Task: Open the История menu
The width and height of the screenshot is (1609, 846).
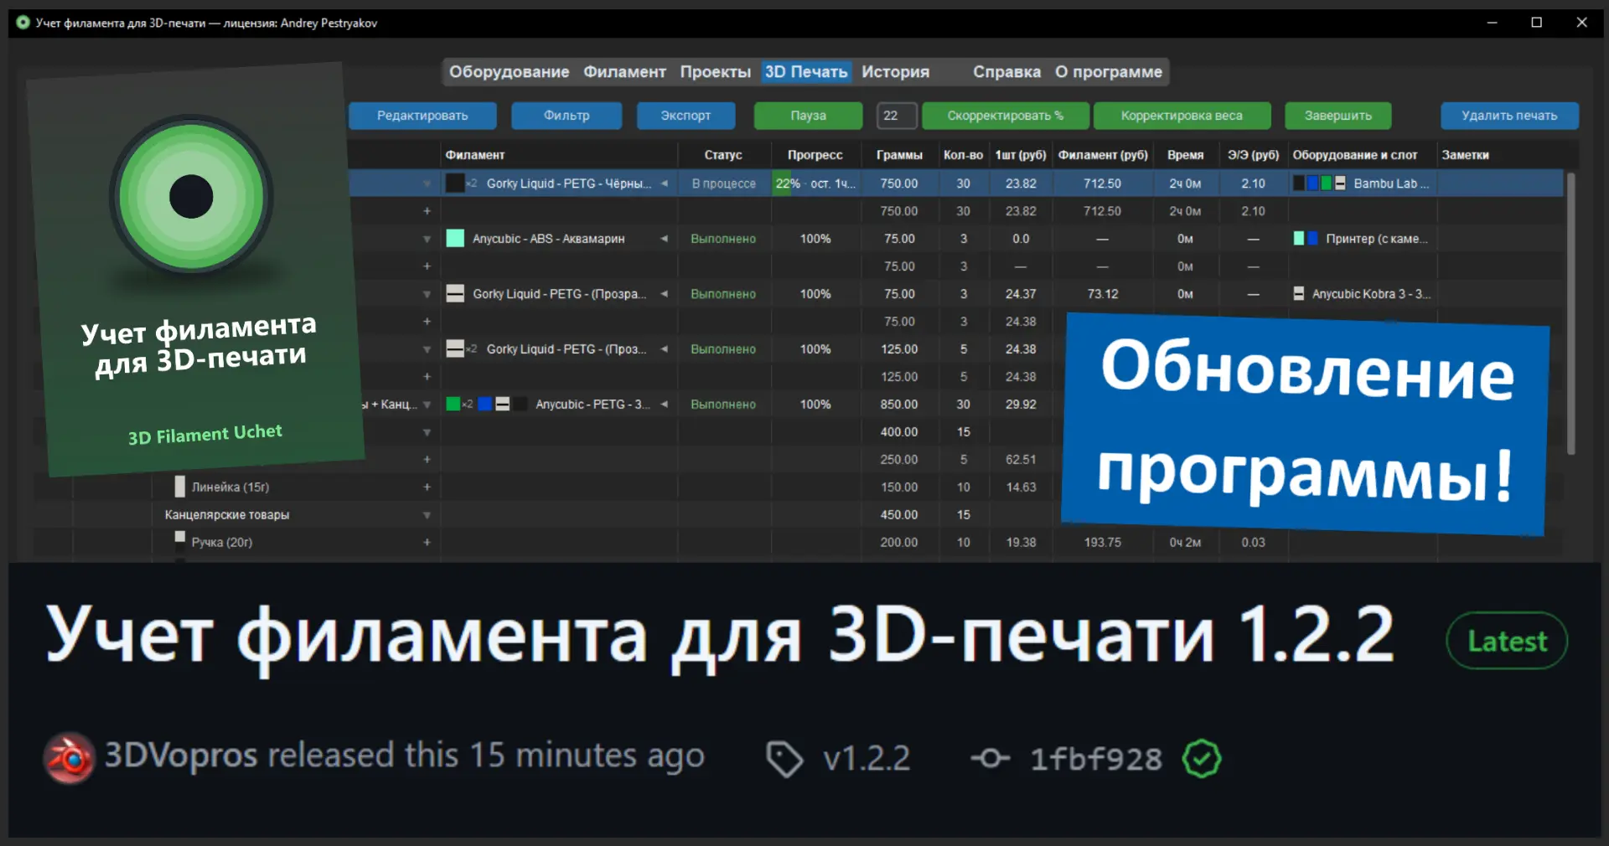Action: [895, 72]
